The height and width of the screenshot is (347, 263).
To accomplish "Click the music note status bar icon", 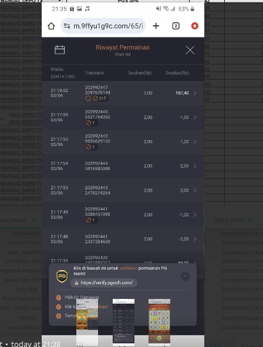I will click(x=87, y=9).
